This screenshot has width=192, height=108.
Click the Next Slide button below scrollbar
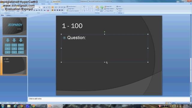tap(191, 94)
